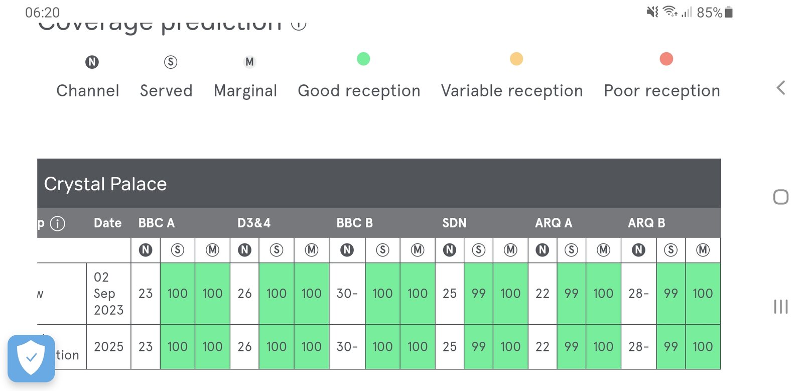The height and width of the screenshot is (391, 803).
Task: Click the 02 Sep 2023 date cell
Action: point(108,294)
